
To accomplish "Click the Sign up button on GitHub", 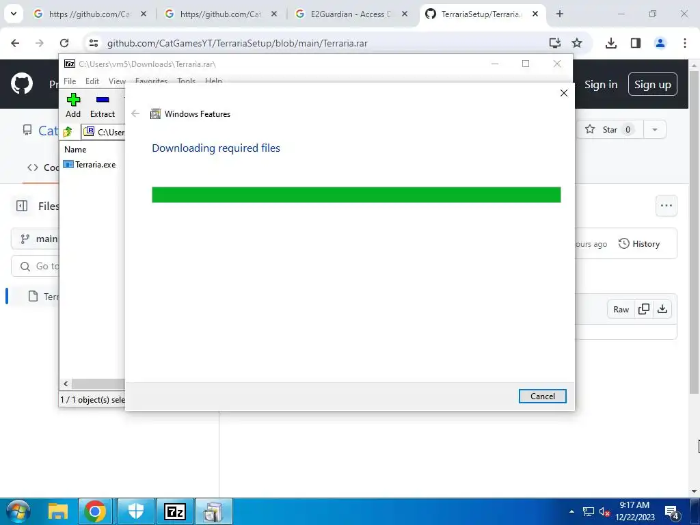I will (652, 84).
